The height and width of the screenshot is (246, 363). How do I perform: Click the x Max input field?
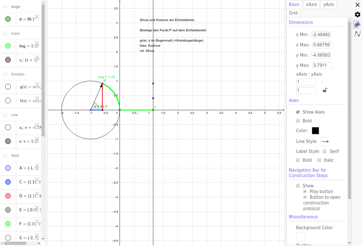(323, 45)
